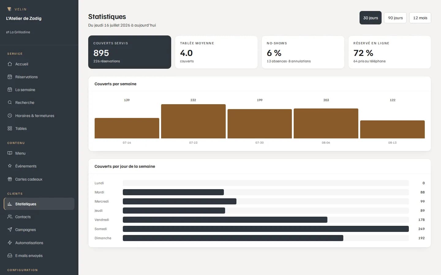
Task: Click the Recherche magnifier icon
Action: pos(10,103)
